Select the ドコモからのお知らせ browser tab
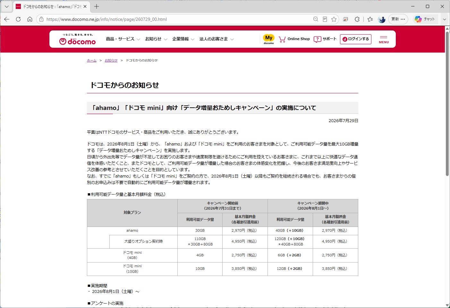 pos(52,6)
